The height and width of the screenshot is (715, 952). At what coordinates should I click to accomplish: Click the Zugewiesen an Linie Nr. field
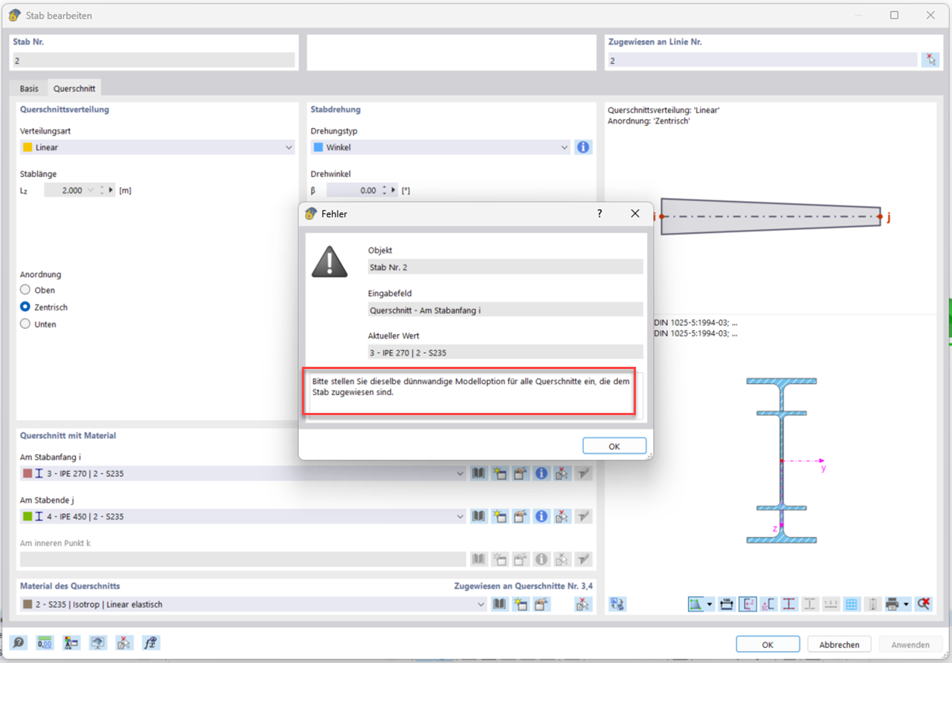762,60
